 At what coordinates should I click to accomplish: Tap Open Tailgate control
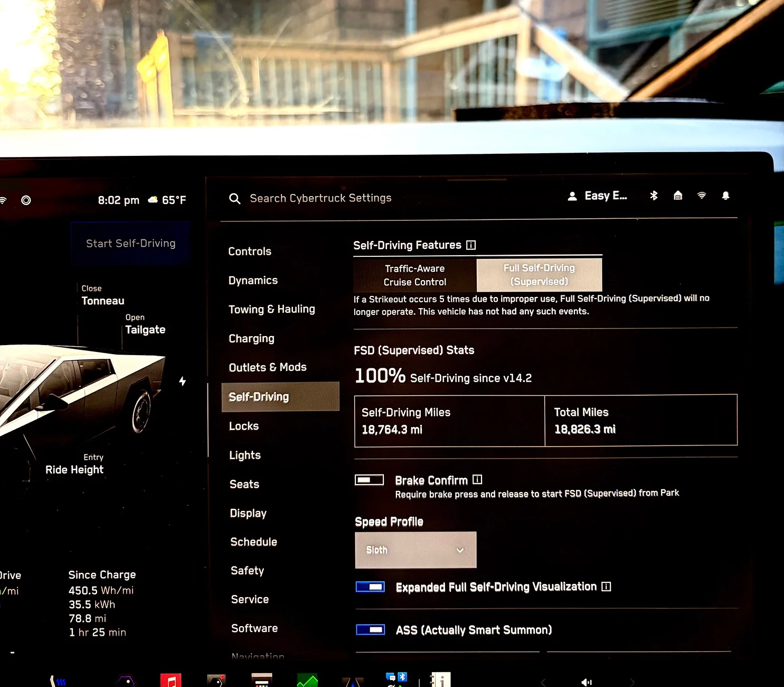point(145,324)
